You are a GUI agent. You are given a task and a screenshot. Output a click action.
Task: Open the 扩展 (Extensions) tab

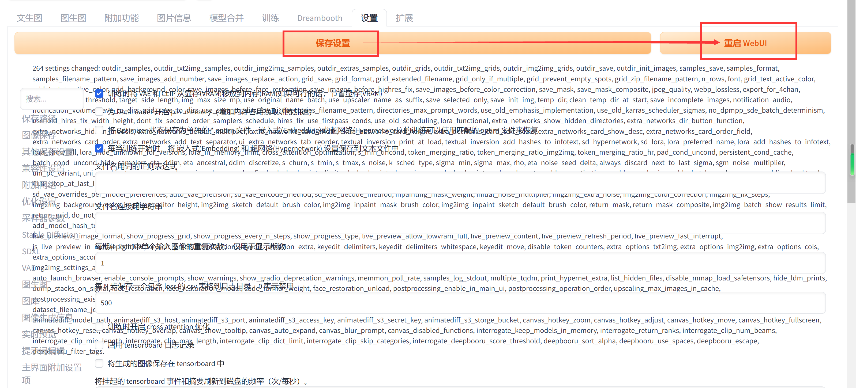pyautogui.click(x=404, y=18)
